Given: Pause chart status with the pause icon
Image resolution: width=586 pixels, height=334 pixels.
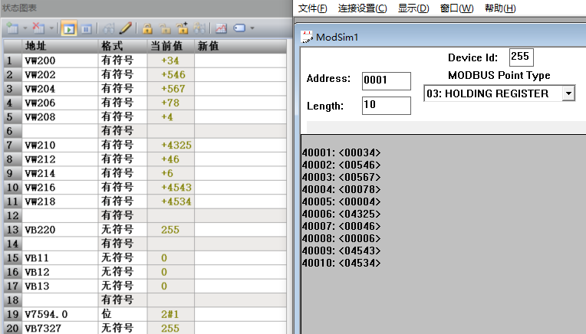Looking at the screenshot, I should tap(86, 28).
